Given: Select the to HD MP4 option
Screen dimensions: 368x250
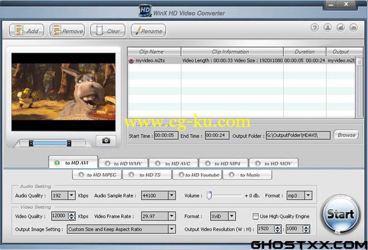Looking at the screenshot, I should [224, 163].
